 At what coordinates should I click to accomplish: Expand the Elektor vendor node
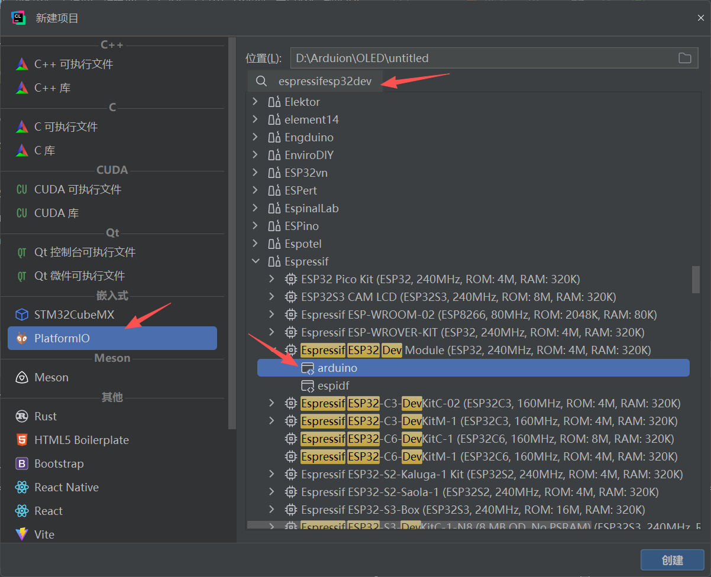pos(255,102)
